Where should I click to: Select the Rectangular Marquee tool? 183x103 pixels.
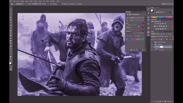coord(11,12)
